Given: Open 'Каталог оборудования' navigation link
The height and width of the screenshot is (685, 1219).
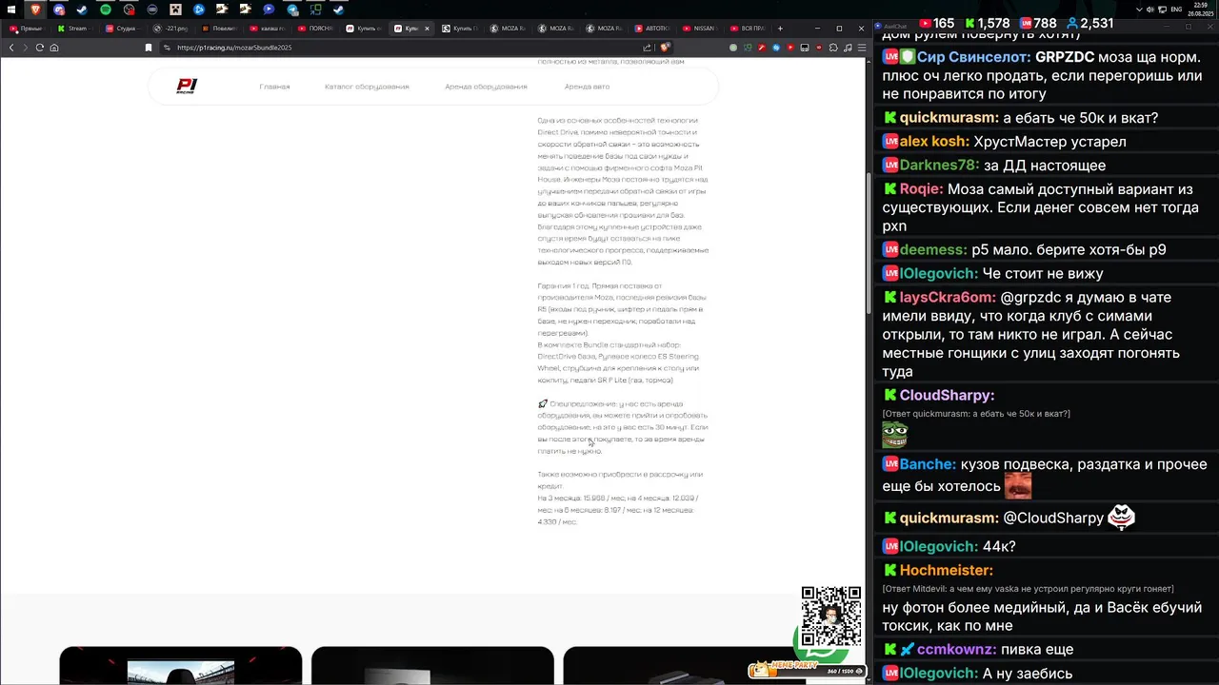Looking at the screenshot, I should coord(367,87).
